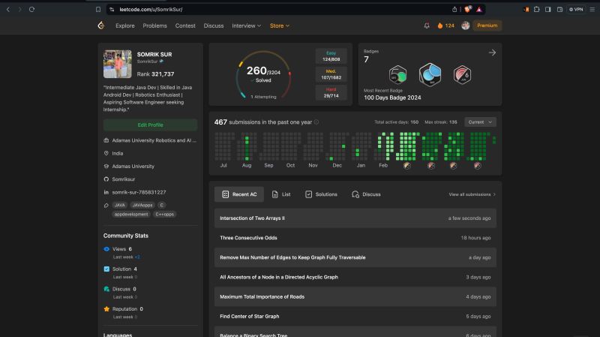Screen dimensions: 600x337
Task: Click the monthly badge under March heatmap
Action: coord(407,166)
